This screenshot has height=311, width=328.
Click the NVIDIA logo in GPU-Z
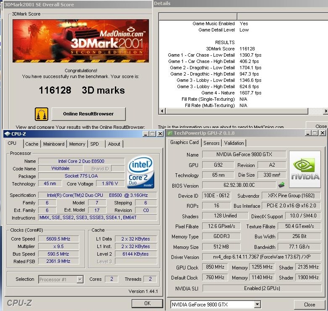[x=305, y=169]
